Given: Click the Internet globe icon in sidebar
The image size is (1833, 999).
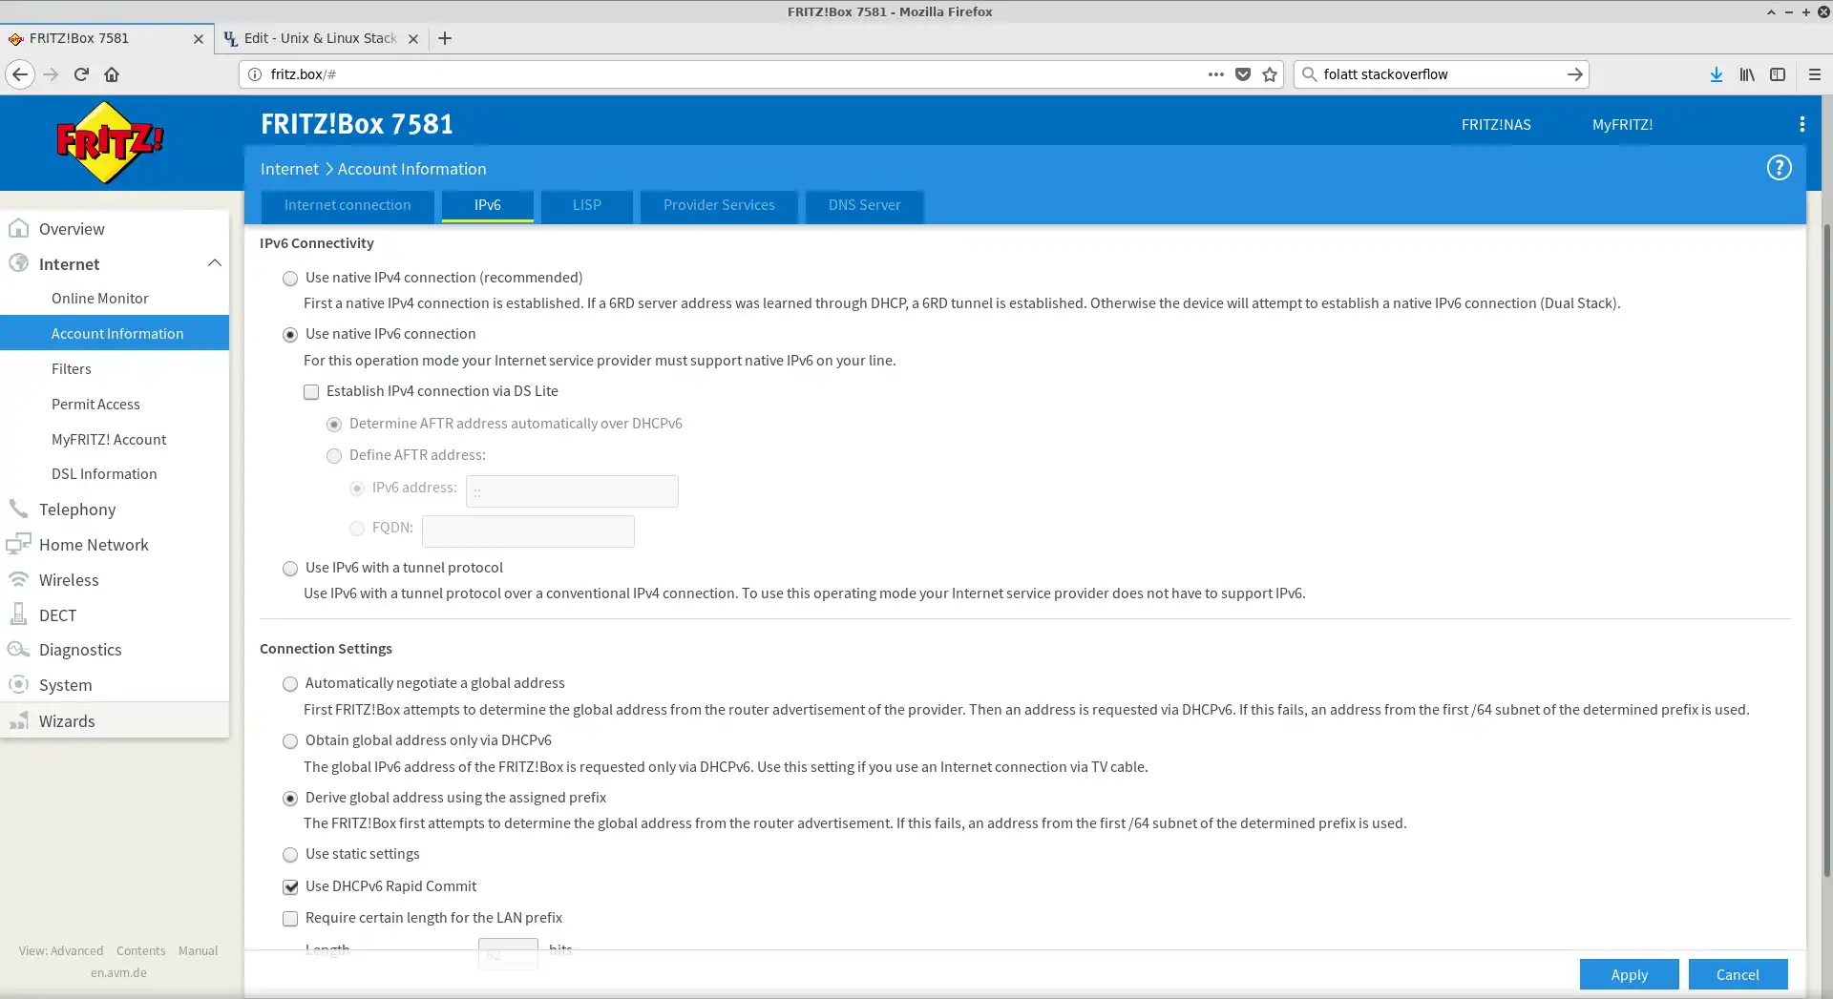Looking at the screenshot, I should click(x=18, y=263).
